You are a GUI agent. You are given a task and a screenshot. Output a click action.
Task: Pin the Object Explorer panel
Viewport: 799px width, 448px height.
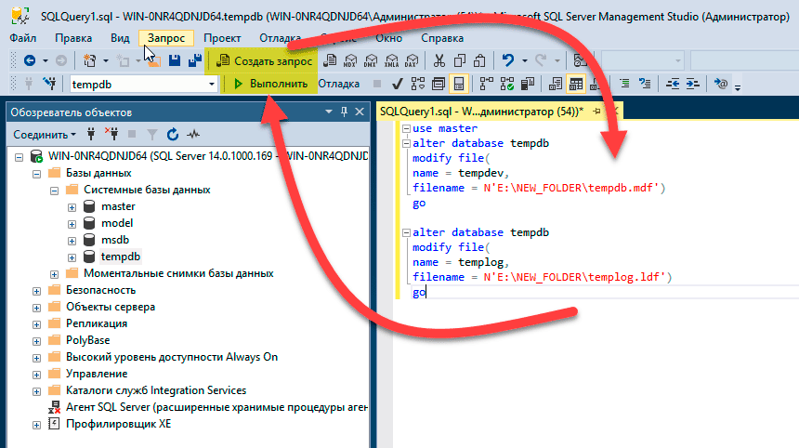point(344,112)
